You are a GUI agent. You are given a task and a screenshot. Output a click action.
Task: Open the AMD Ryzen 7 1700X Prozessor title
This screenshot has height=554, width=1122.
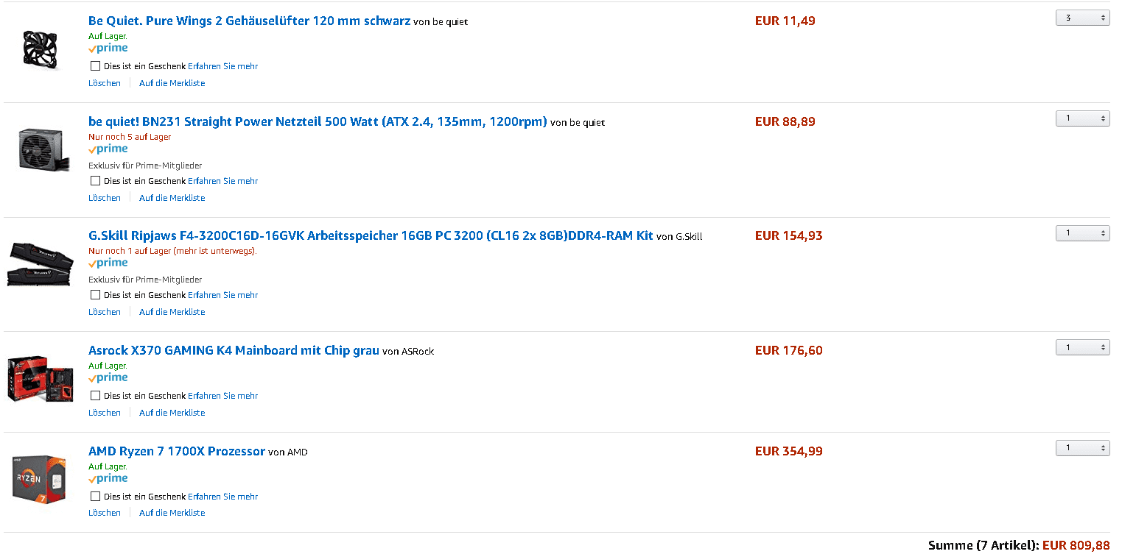click(x=176, y=451)
